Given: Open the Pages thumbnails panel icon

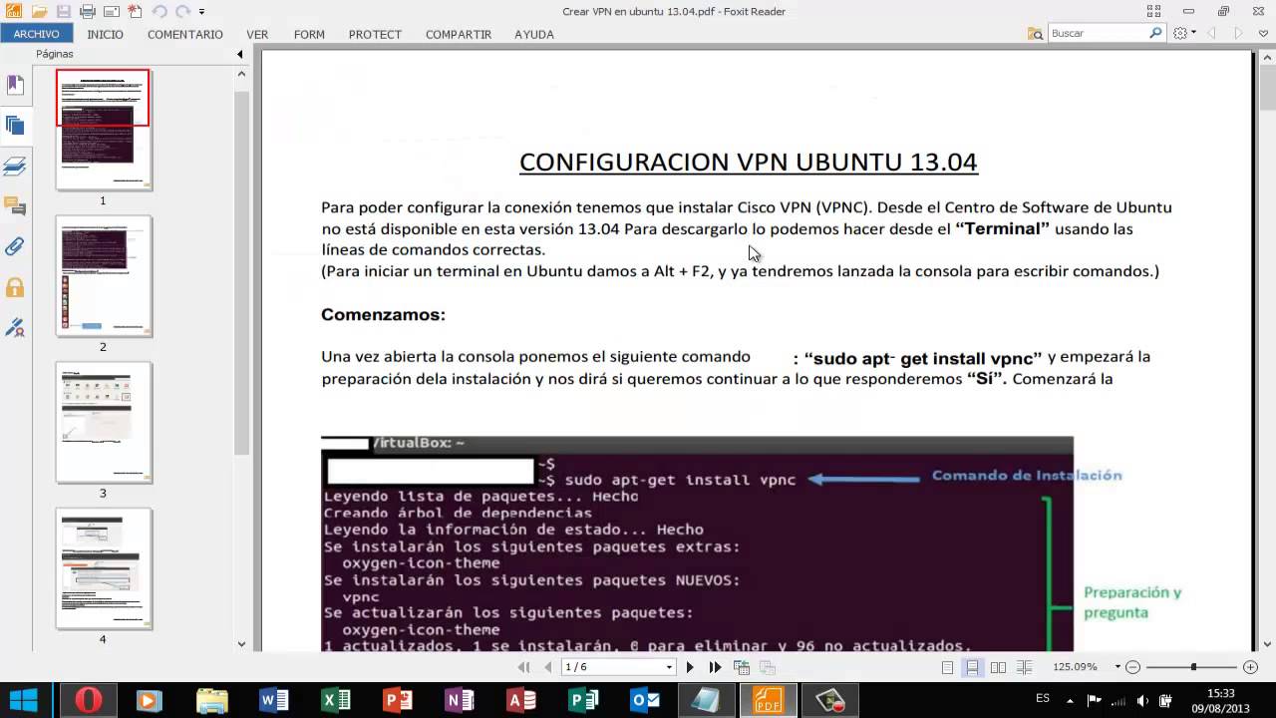Looking at the screenshot, I should pyautogui.click(x=15, y=126).
